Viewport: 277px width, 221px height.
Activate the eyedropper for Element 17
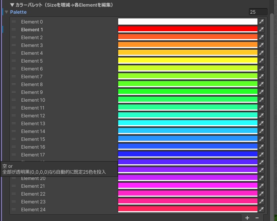(261, 155)
